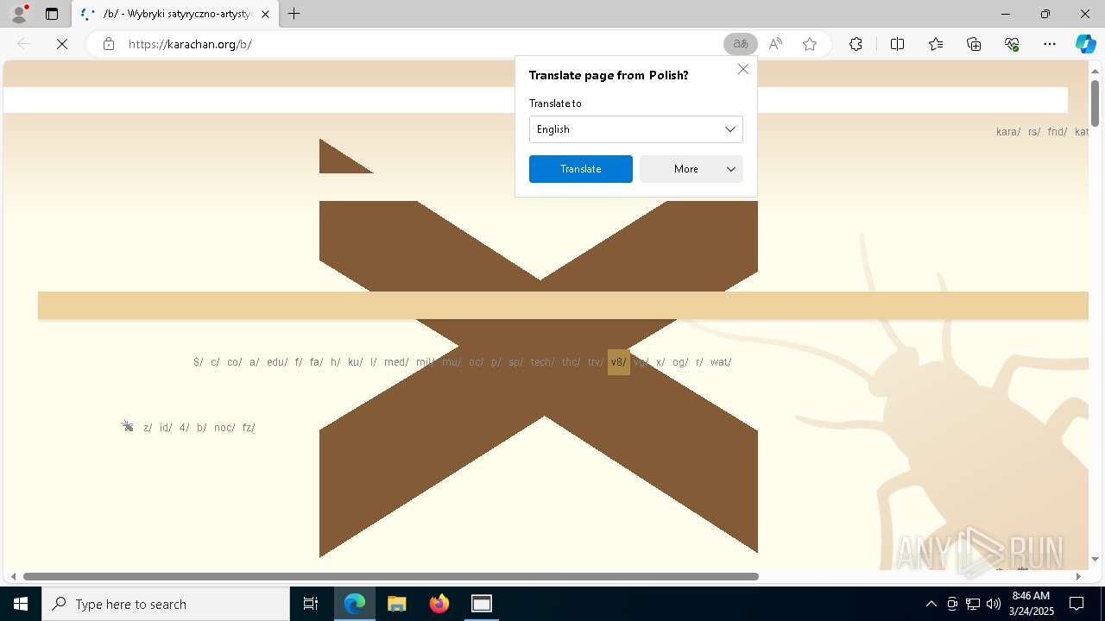Open the kara/ board link
Screen dimensions: 1105x621
(x=1008, y=132)
